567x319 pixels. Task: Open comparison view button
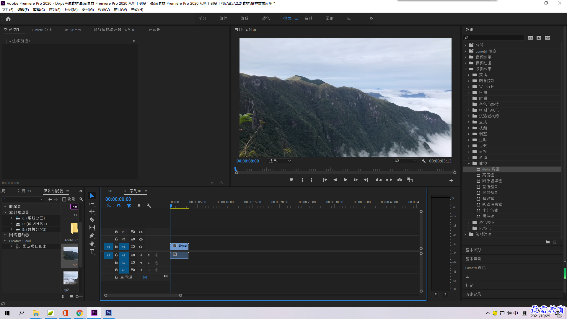(410, 180)
